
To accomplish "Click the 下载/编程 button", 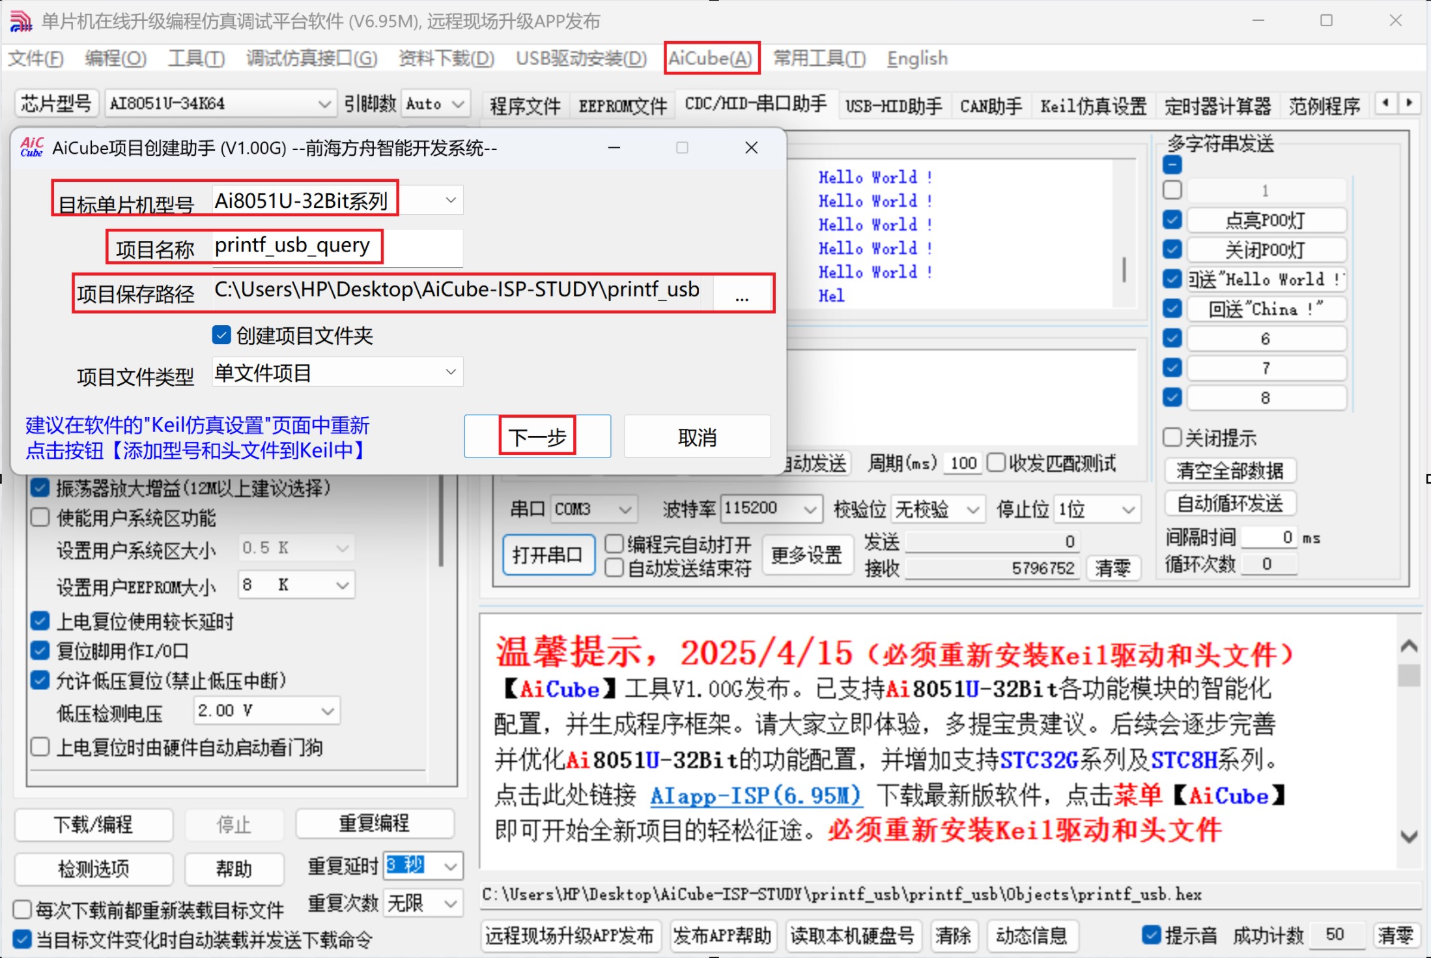I will [94, 824].
